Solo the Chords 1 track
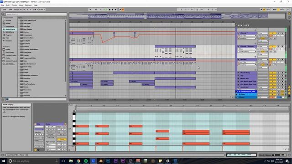This screenshot has height=164, width=292. click(x=279, y=33)
